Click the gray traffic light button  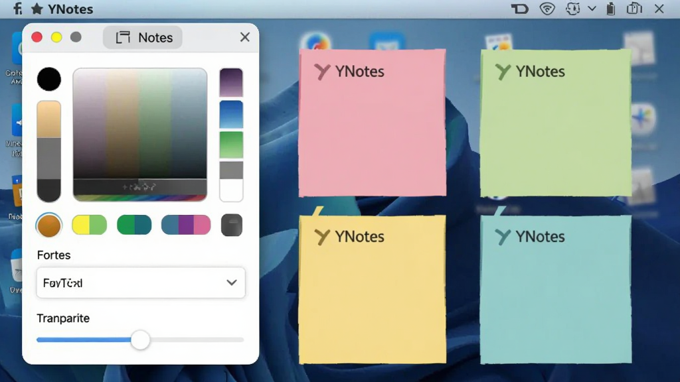point(76,37)
